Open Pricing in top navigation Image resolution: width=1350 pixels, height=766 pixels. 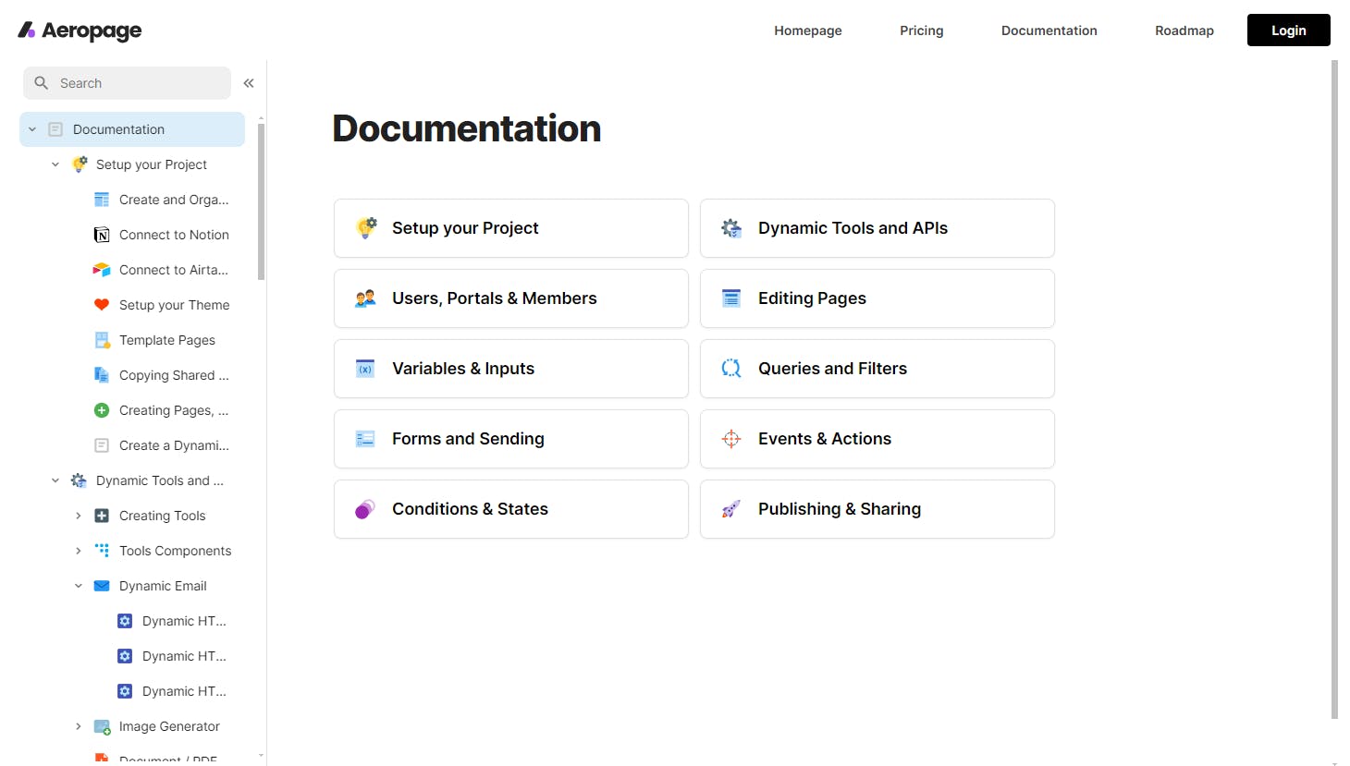922,30
